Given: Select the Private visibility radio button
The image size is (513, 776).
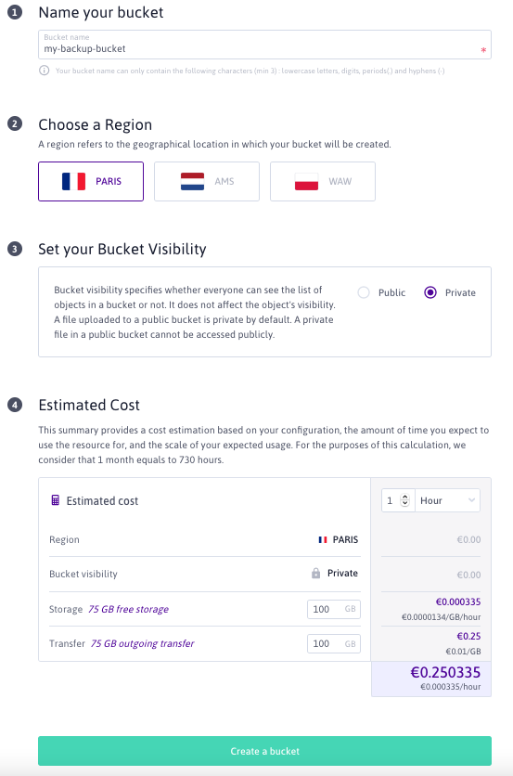Looking at the screenshot, I should click(430, 292).
